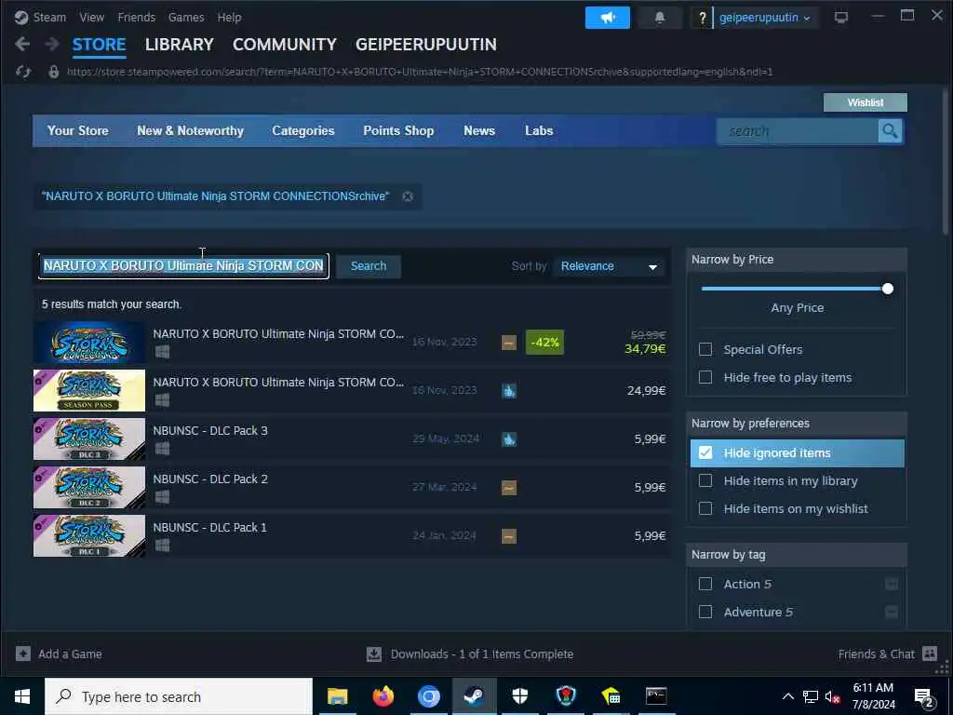Go forward with the right arrow
953x715 pixels.
click(x=52, y=44)
